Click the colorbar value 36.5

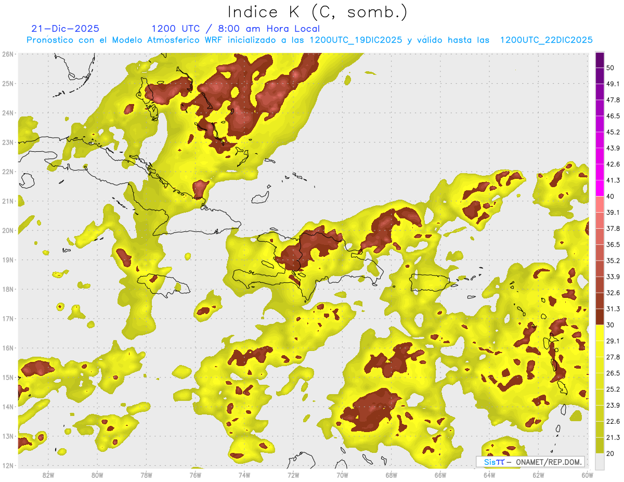pyautogui.click(x=613, y=245)
